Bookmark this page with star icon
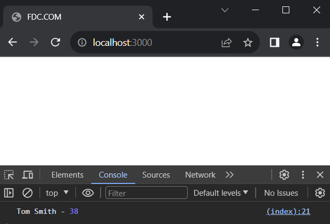This screenshot has width=330, height=224. [248, 43]
